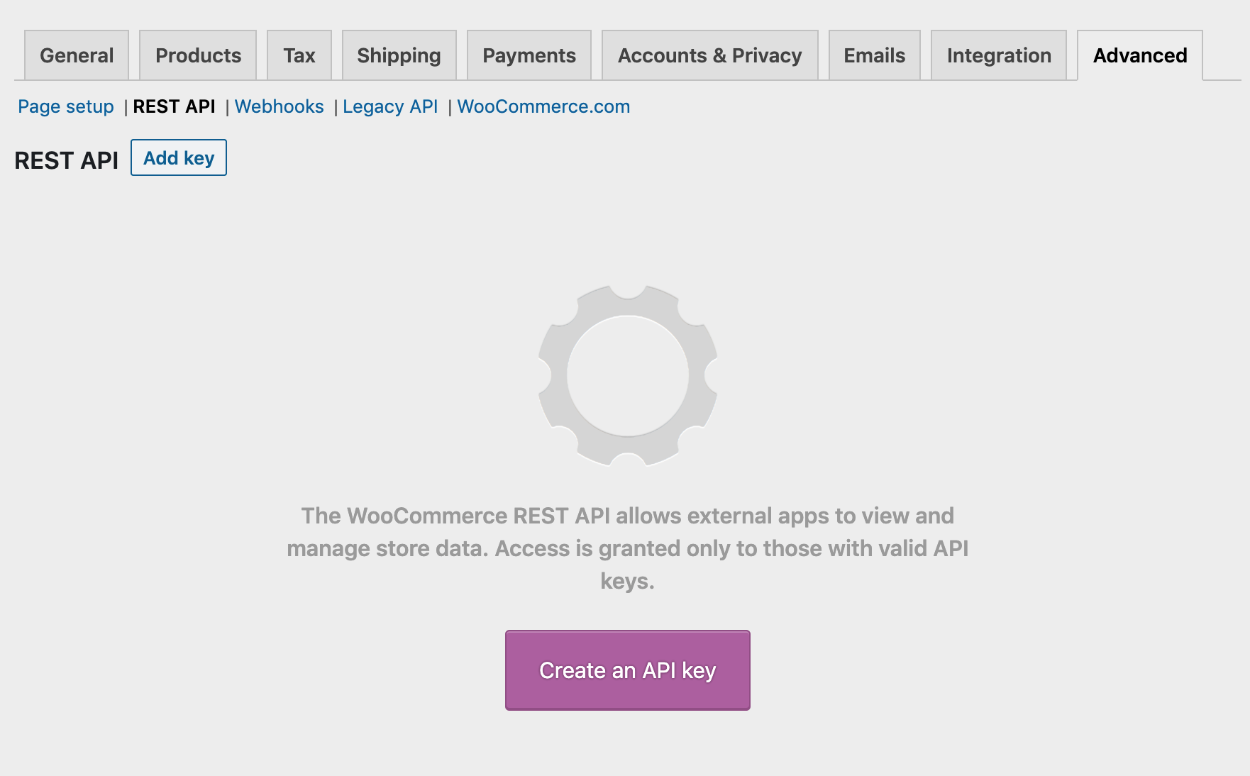Screen dimensions: 1250x776
Task: Click Create an API key button
Action: point(628,670)
